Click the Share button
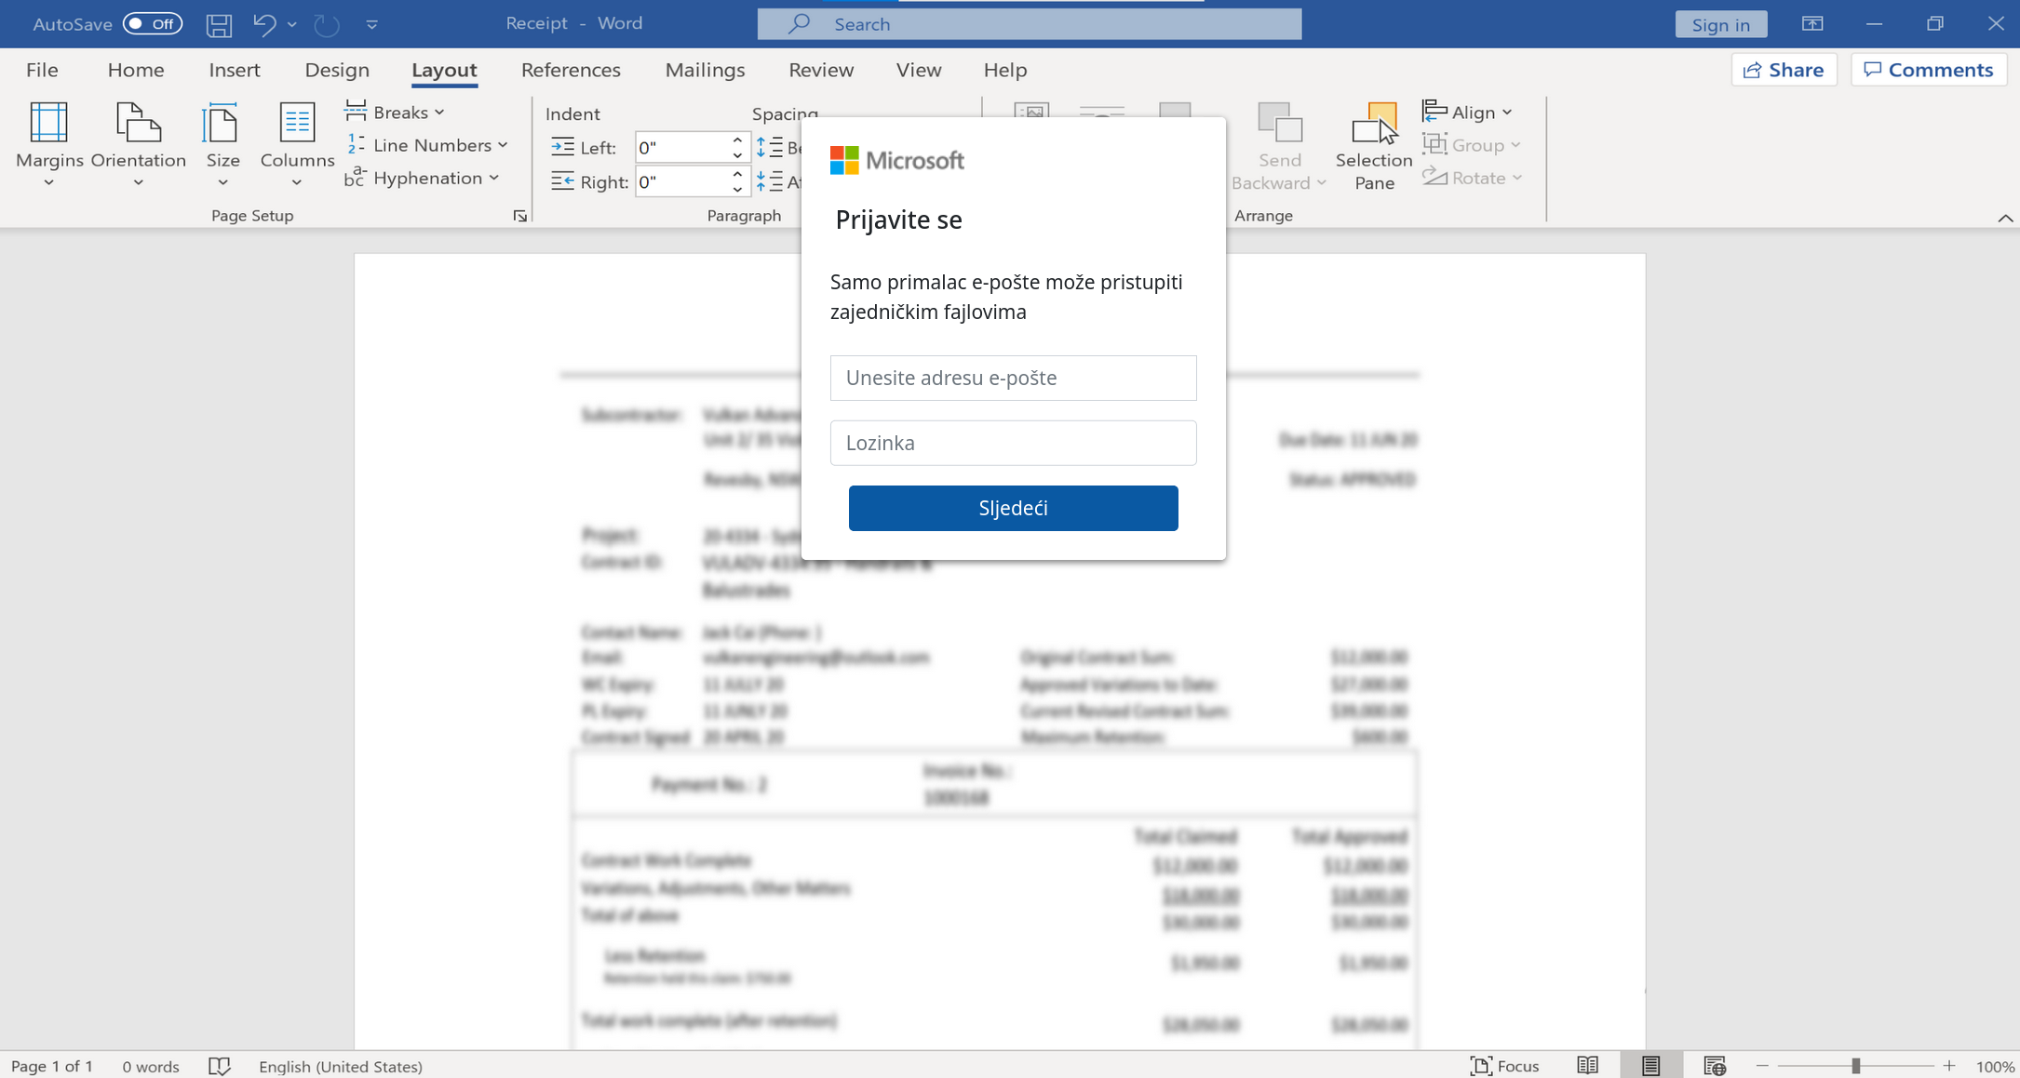The height and width of the screenshot is (1078, 2020). (x=1784, y=70)
